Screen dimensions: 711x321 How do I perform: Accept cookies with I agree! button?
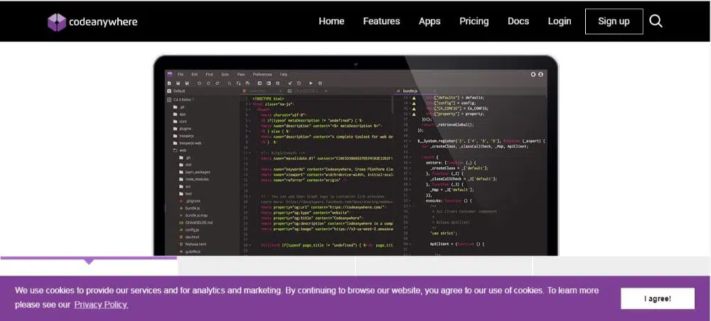(657, 298)
